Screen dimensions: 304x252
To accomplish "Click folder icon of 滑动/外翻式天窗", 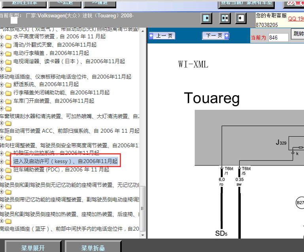I will tap(8, 45).
